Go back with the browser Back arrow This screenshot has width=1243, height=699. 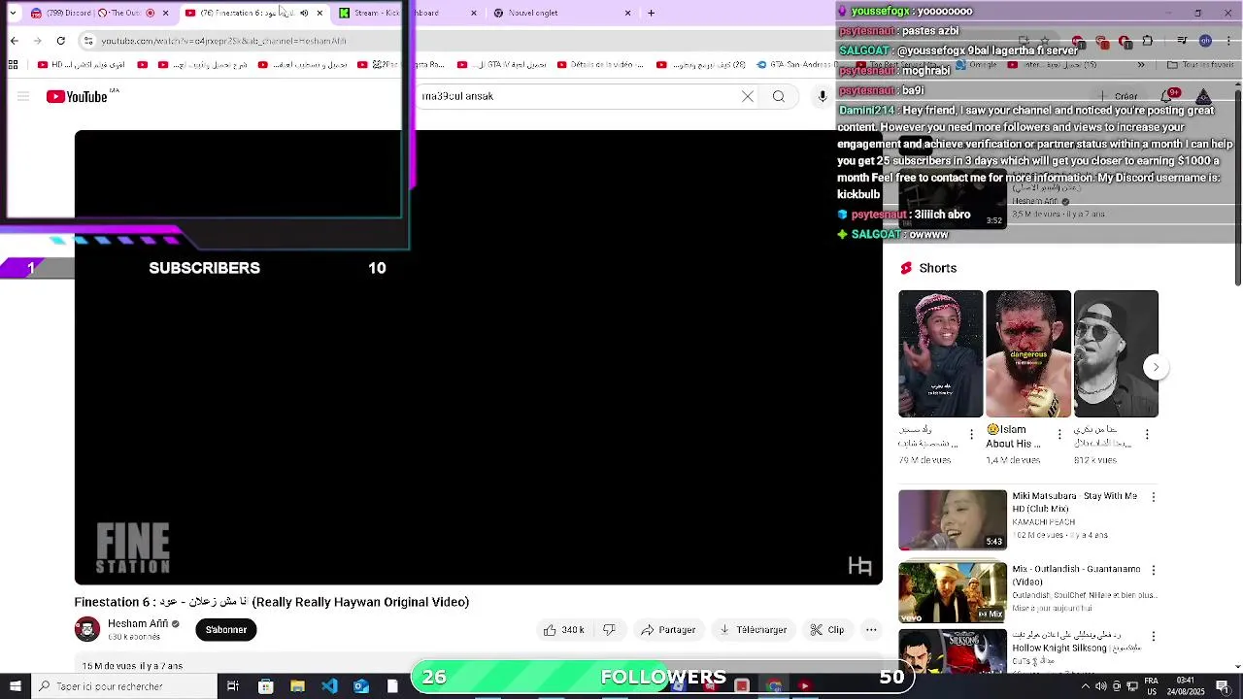tap(14, 41)
